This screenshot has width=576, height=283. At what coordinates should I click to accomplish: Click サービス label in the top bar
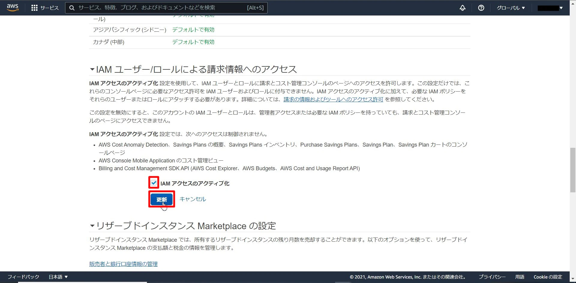(x=49, y=8)
